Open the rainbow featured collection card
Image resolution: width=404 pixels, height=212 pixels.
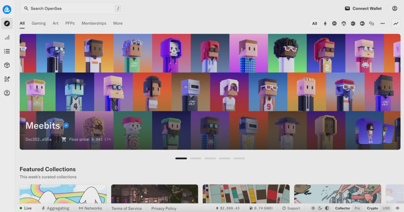pos(63,194)
